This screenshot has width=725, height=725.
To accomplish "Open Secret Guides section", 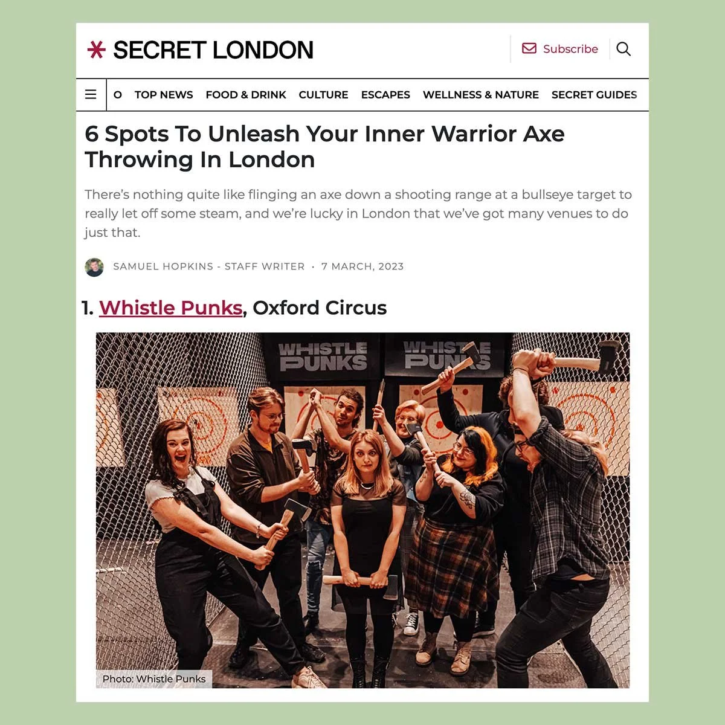I will pyautogui.click(x=594, y=95).
